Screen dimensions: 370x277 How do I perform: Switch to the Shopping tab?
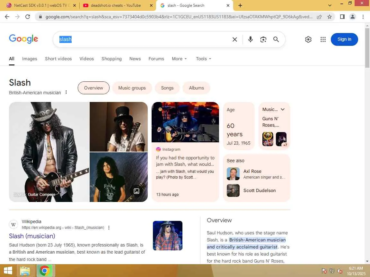[112, 59]
